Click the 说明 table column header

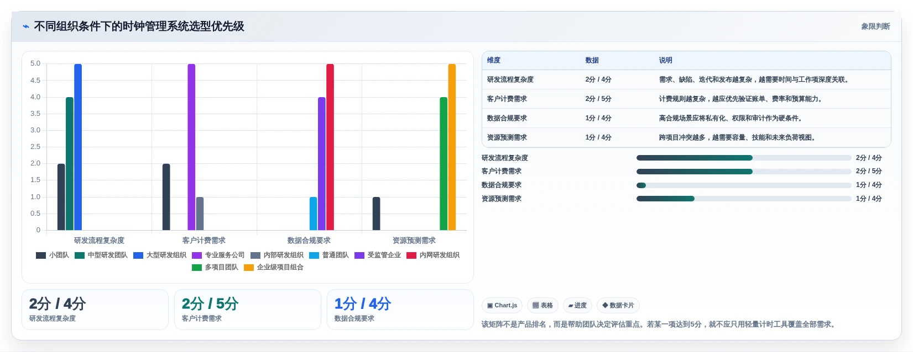(666, 60)
